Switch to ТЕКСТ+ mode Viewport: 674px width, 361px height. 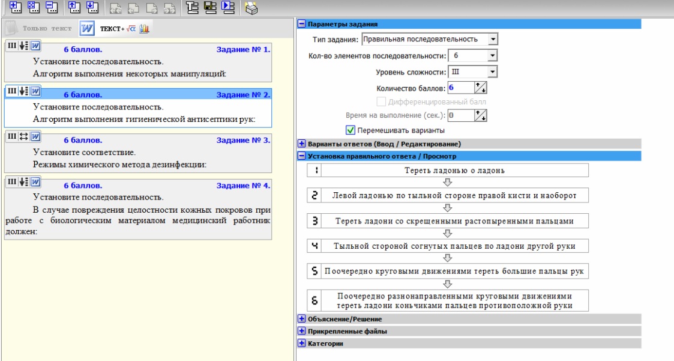coord(112,29)
